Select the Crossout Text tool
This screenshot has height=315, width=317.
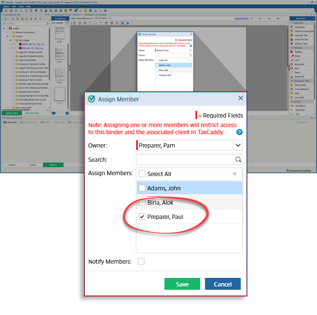click(x=300, y=44)
